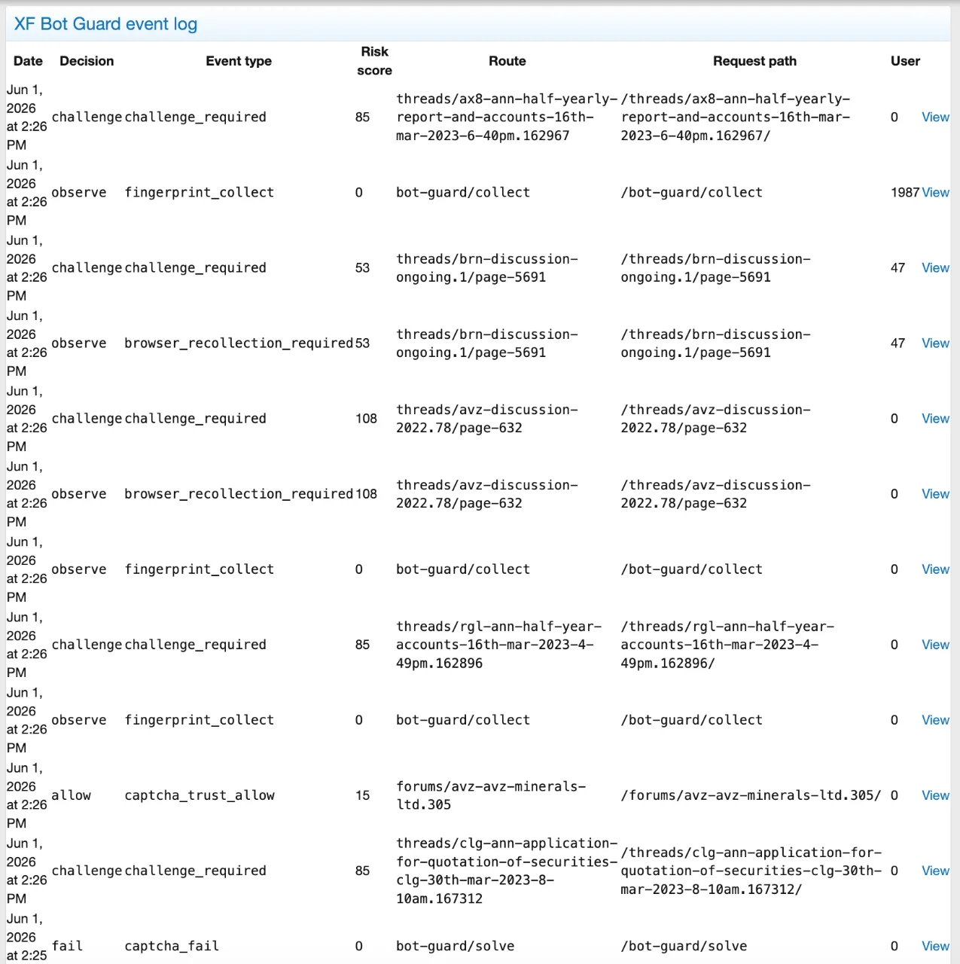960x964 pixels.
Task: Select request path '/threads/ax8-ann-half-yearly-report' cell
Action: pos(736,117)
